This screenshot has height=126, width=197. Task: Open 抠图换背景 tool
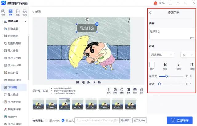[12, 43]
